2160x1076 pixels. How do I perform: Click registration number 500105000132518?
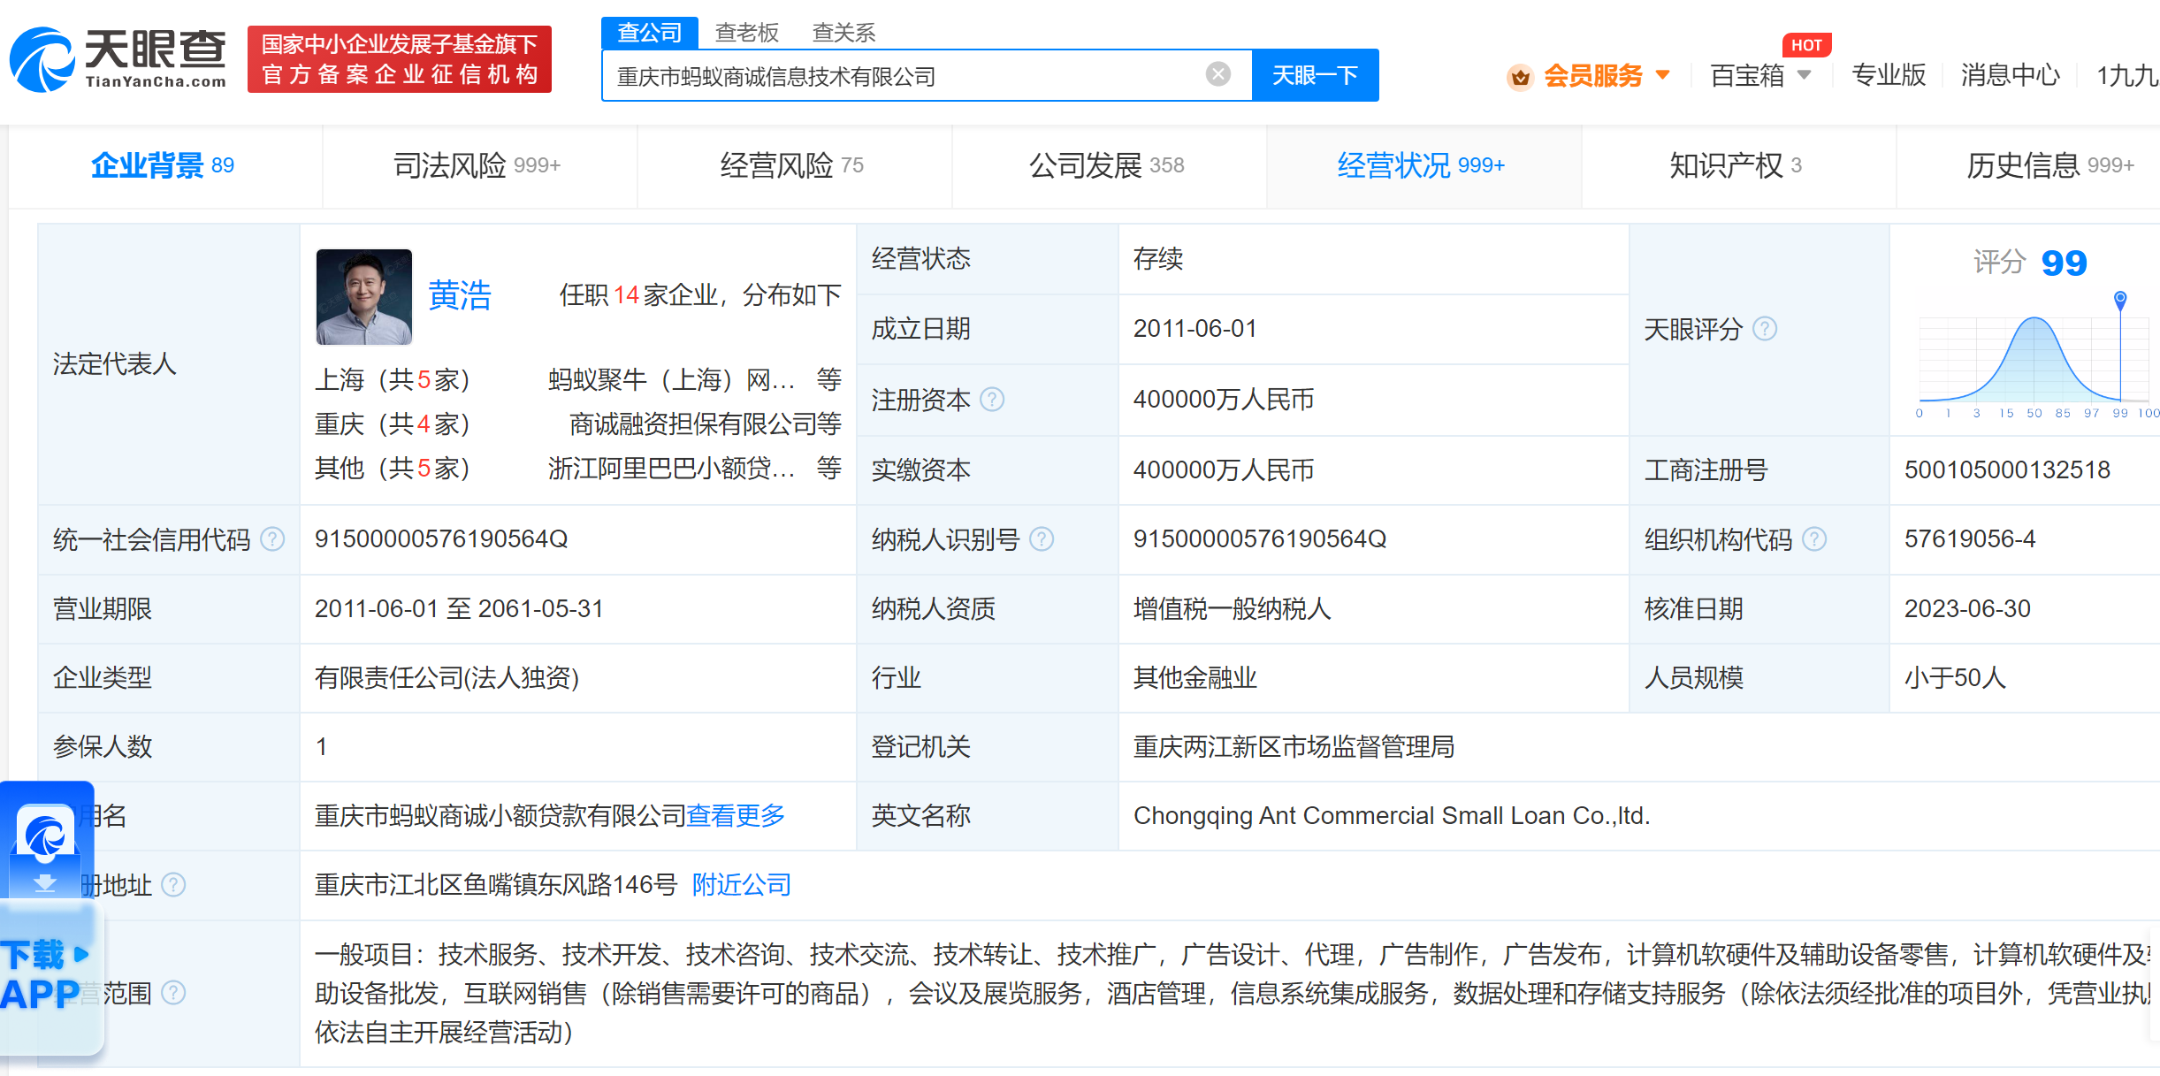pyautogui.click(x=2007, y=469)
